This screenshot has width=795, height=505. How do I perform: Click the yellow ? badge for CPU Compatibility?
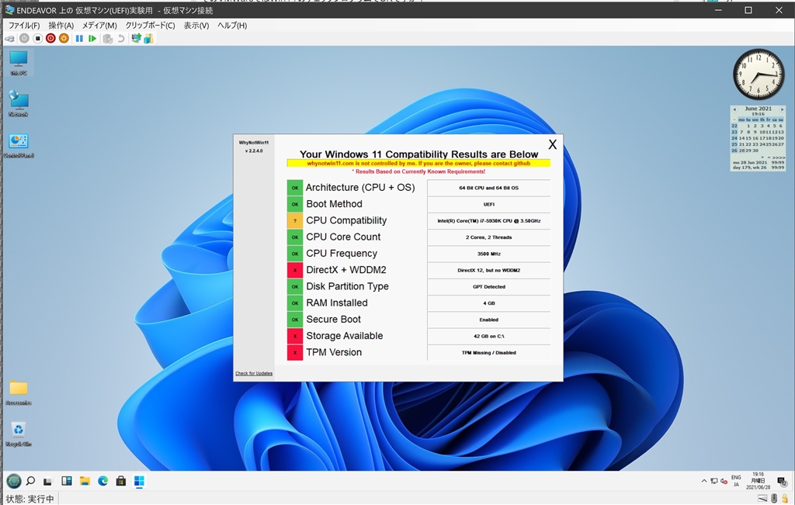(x=294, y=220)
